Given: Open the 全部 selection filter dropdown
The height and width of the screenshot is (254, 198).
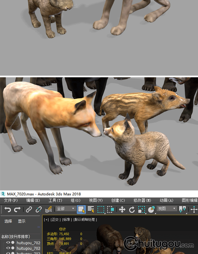Looking at the screenshot, I should tap(65, 209).
